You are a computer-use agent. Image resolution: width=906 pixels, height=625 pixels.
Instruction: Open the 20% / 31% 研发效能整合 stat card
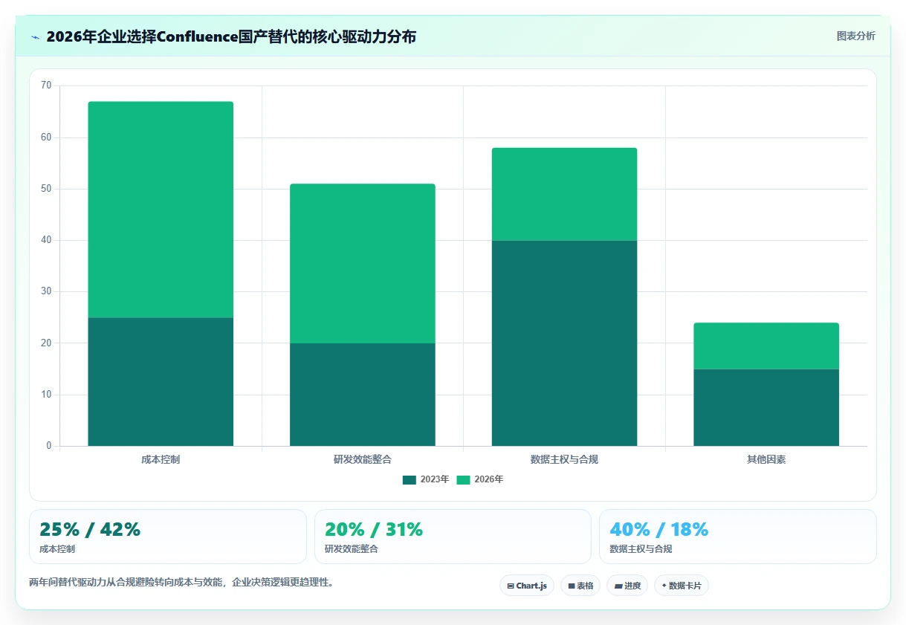pos(453,537)
